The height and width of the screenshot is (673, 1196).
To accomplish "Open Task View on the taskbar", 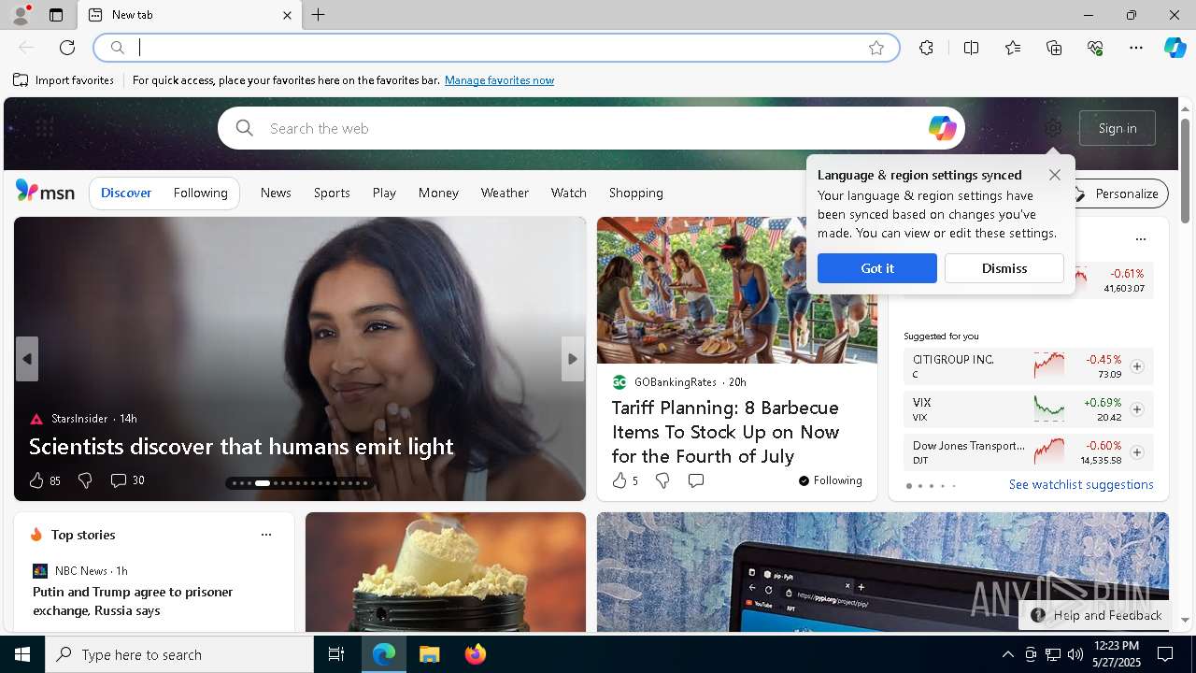I will tap(336, 654).
